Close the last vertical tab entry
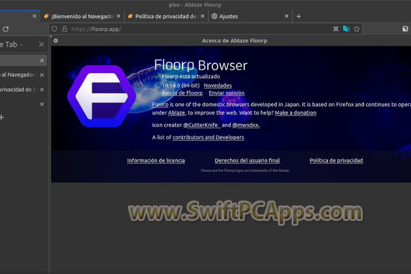Screen dimensions: 411x274 42,104
